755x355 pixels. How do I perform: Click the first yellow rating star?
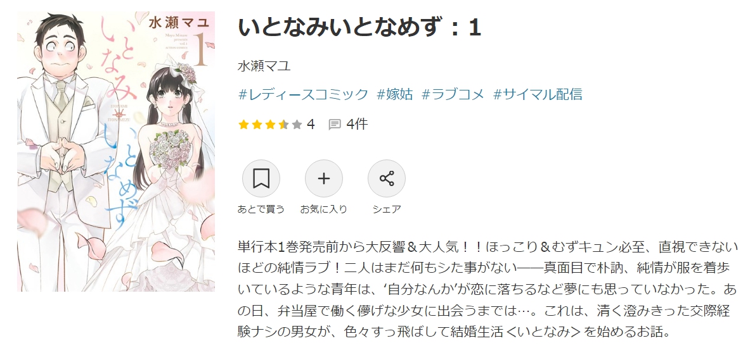click(243, 125)
